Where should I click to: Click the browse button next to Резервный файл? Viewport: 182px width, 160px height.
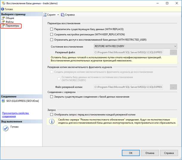(173, 52)
